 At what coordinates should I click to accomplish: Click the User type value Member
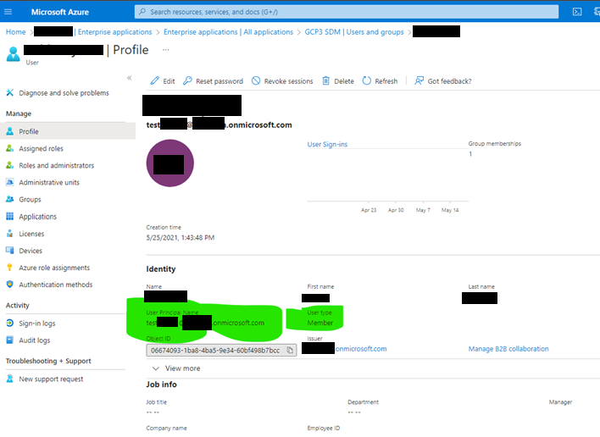[x=319, y=323]
